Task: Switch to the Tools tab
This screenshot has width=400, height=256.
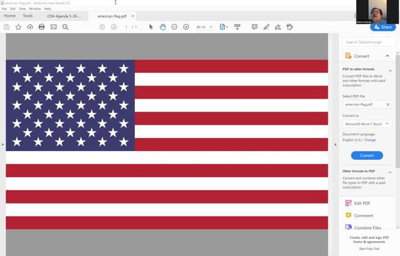Action: point(27,16)
